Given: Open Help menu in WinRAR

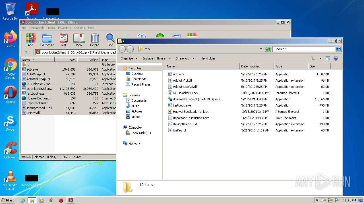Looking at the screenshot, I should [91, 28].
